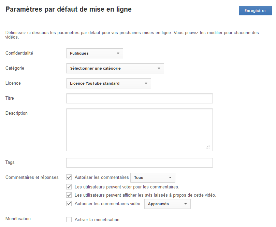Screen dimensions: 276x227
Task: Uncheck Autoriser les commentaires checkbox
Action: click(69, 177)
